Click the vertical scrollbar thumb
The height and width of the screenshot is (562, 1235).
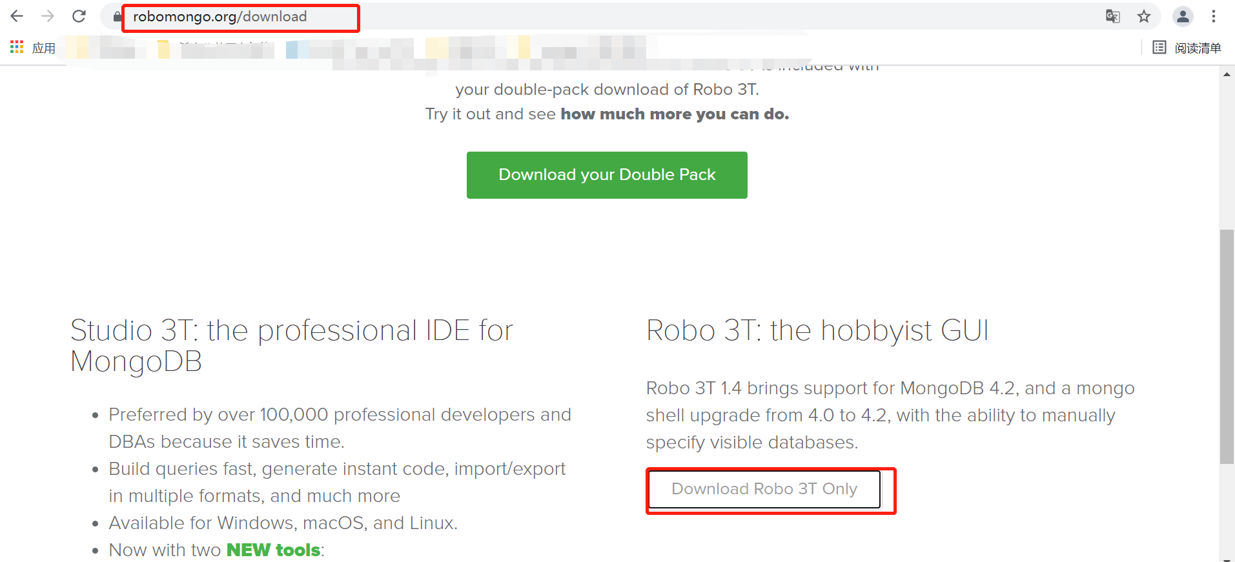pos(1227,346)
